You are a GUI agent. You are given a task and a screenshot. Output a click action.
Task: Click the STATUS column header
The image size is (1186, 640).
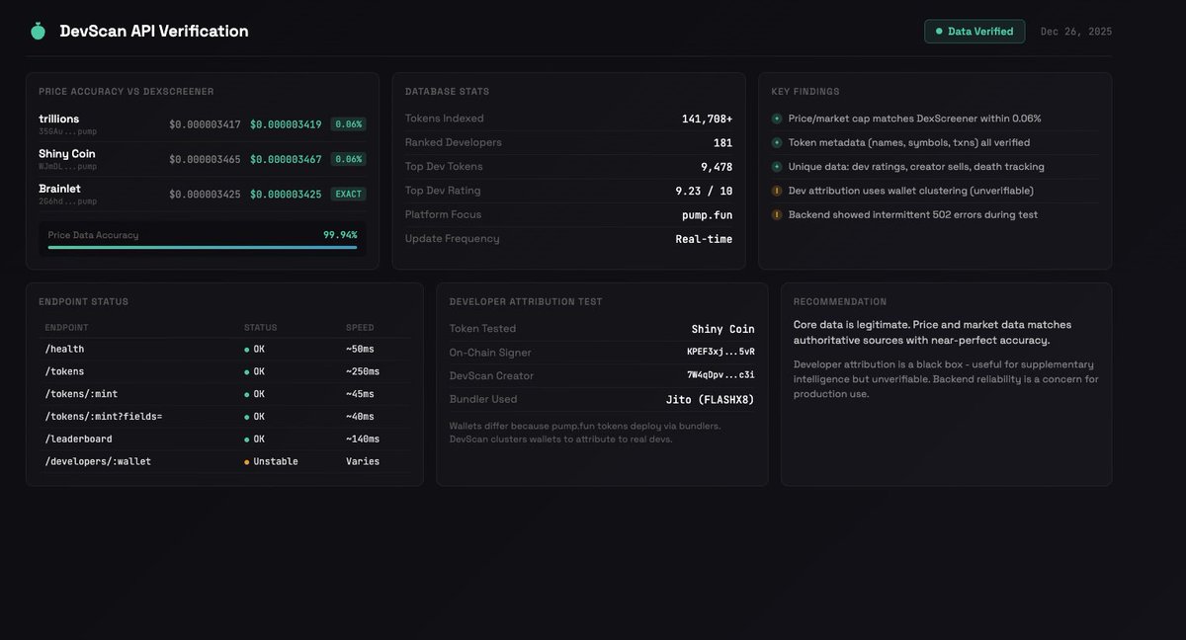pyautogui.click(x=261, y=328)
